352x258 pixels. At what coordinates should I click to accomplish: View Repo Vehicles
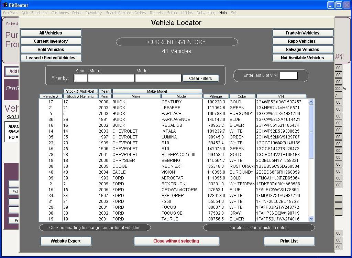click(302, 41)
